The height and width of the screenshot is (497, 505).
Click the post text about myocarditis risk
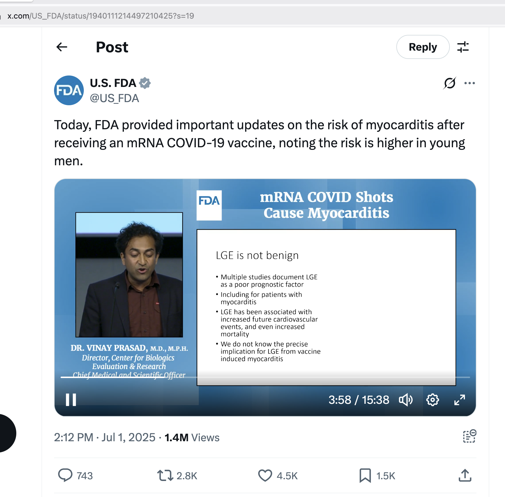click(x=260, y=143)
